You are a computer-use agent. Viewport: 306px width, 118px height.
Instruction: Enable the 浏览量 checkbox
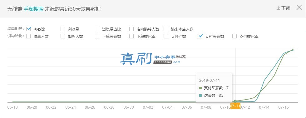coord(63,29)
